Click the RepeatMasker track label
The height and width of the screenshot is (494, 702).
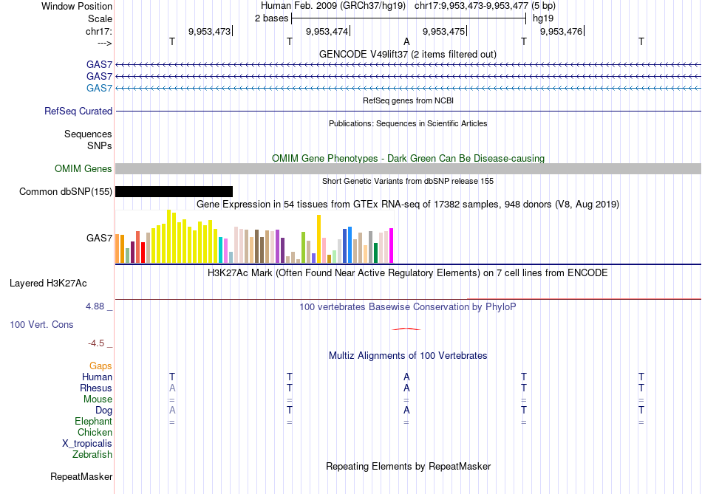pos(81,476)
